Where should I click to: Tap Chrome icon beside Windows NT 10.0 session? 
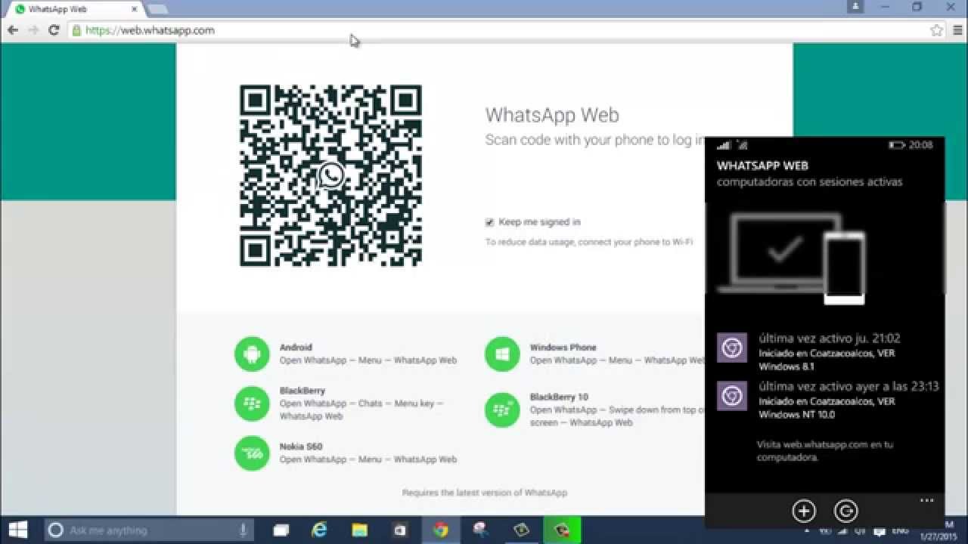pyautogui.click(x=731, y=396)
